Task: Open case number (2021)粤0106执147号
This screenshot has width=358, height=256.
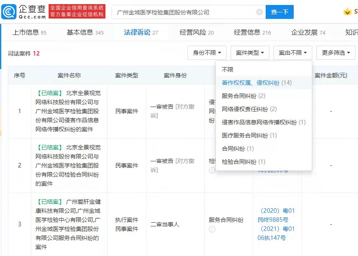Action: click(276, 233)
